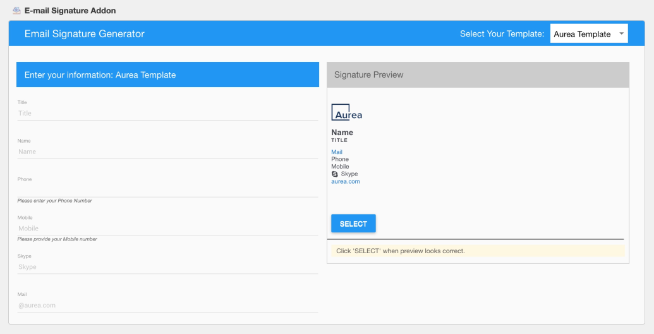
Task: Click the Name input field
Action: coord(167,152)
